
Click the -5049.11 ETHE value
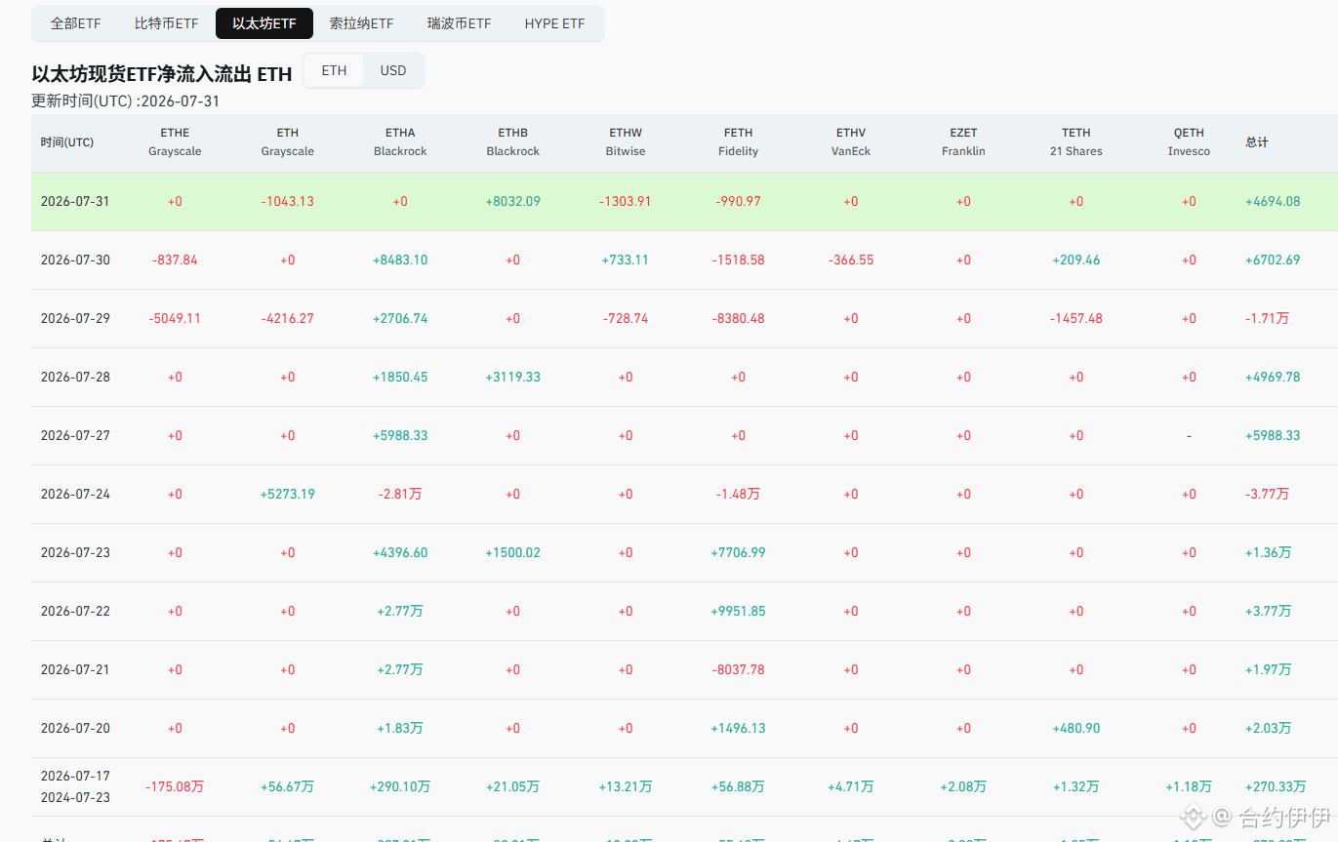pyautogui.click(x=175, y=319)
